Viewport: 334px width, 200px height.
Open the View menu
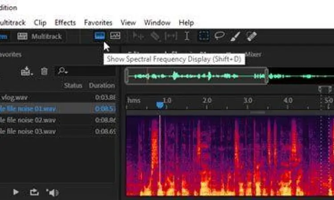pos(128,23)
